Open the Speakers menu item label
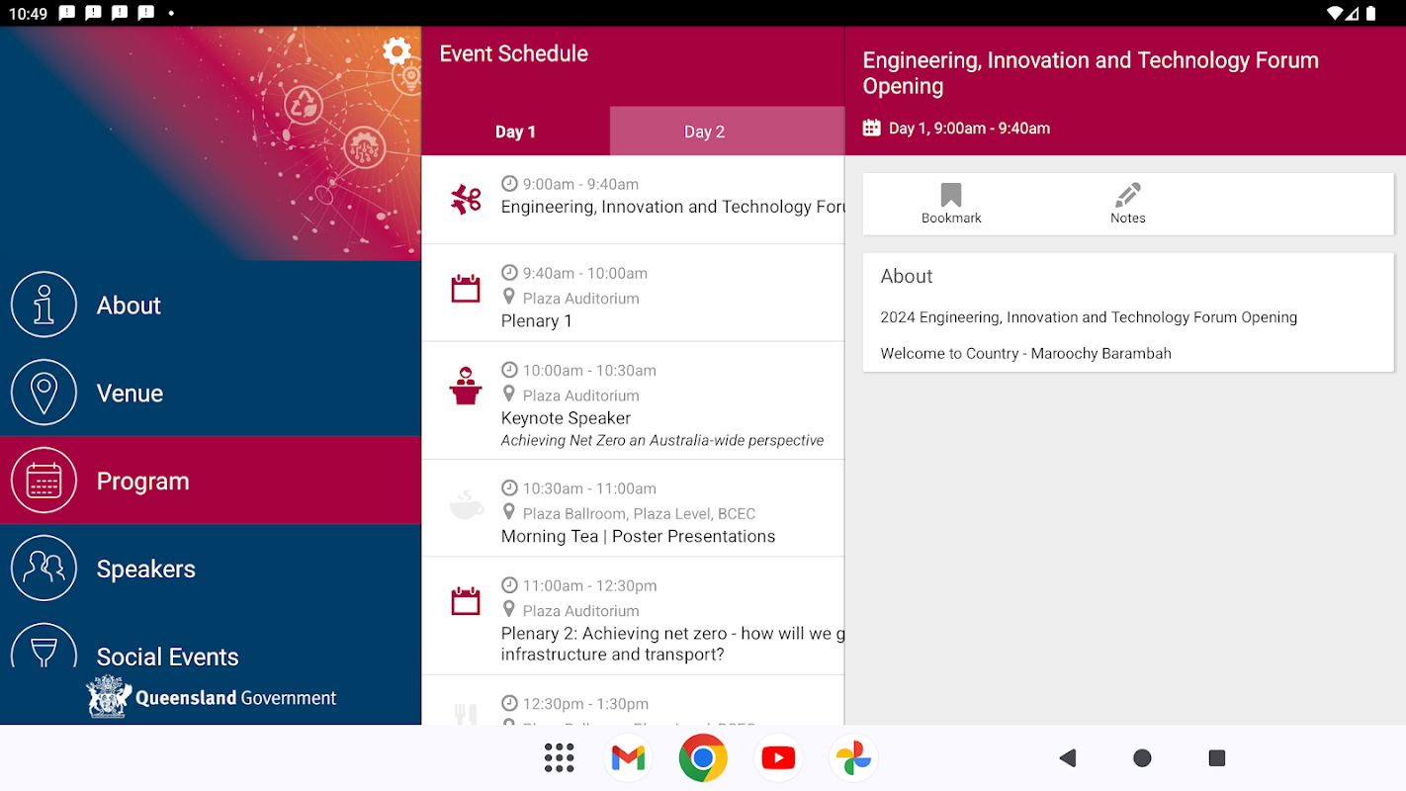This screenshot has height=791, width=1406. 145,570
